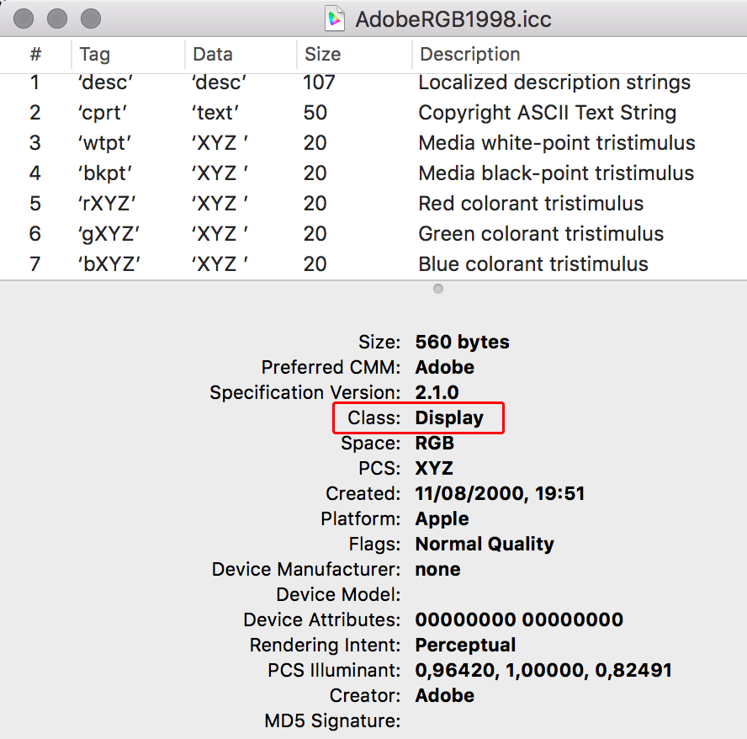Click 'Localized description strings' description
Image resolution: width=747 pixels, height=739 pixels.
(554, 82)
